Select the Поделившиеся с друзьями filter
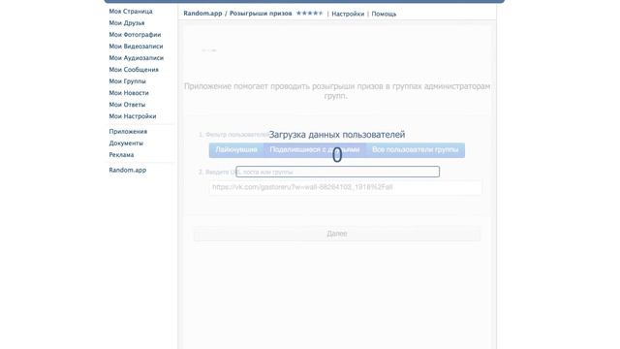This screenshot has width=620, height=349. click(314, 150)
